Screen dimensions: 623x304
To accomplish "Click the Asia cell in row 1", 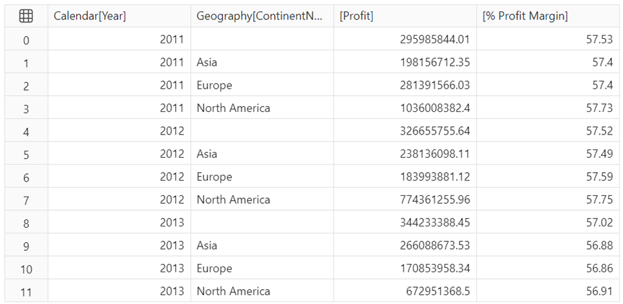I will [x=207, y=63].
